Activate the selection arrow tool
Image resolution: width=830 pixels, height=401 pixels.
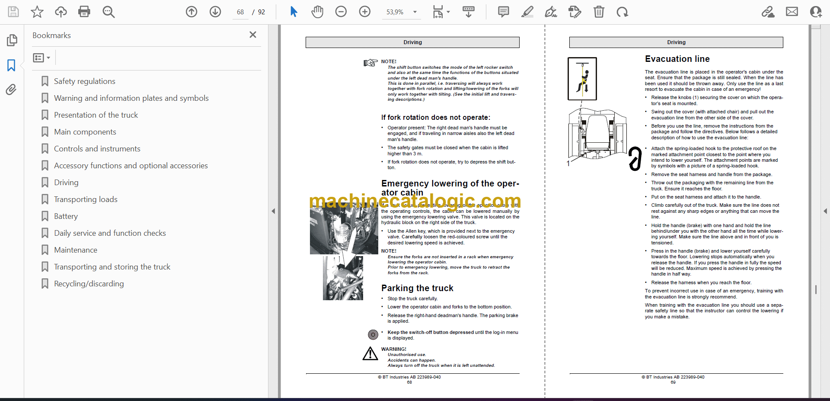[294, 12]
